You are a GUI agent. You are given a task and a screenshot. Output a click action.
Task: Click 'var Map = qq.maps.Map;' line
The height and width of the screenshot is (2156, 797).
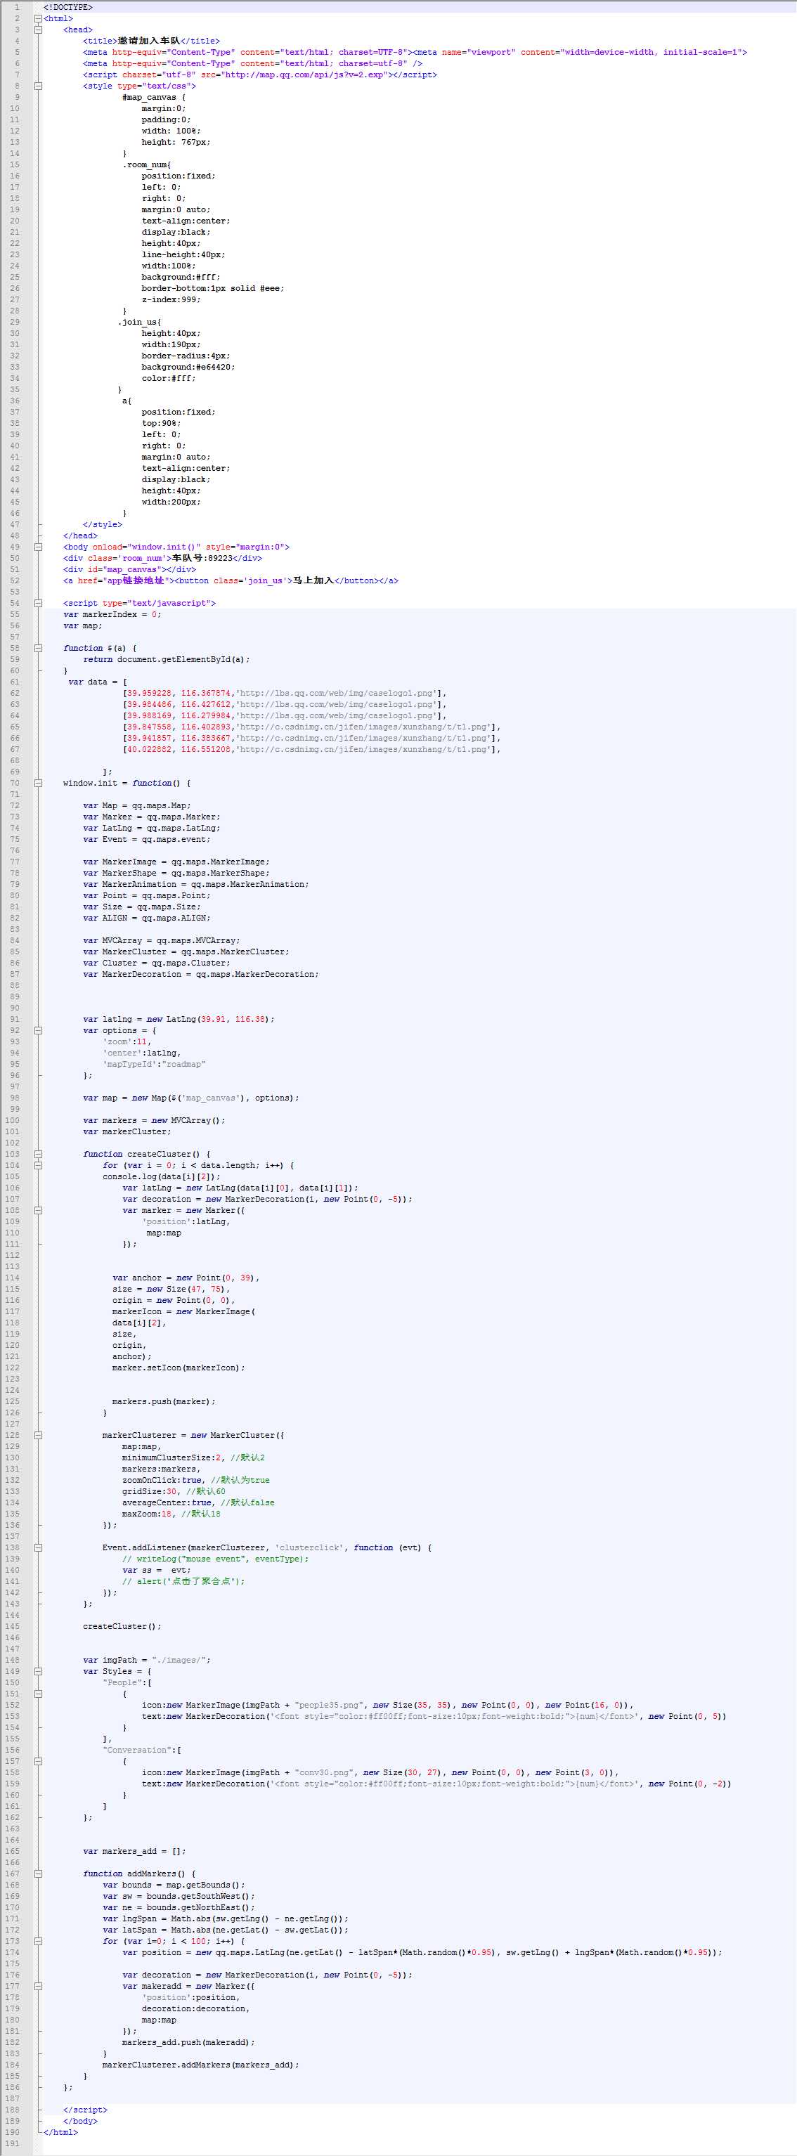click(137, 805)
